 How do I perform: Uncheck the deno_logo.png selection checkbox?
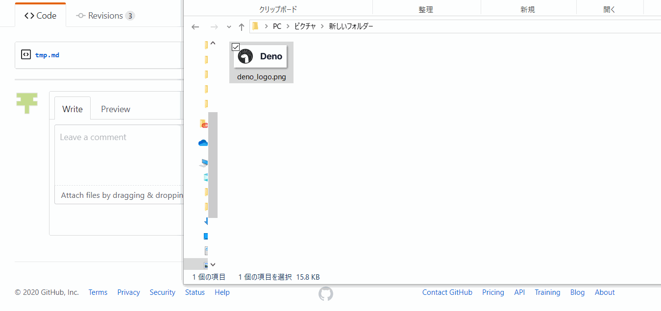coord(235,47)
